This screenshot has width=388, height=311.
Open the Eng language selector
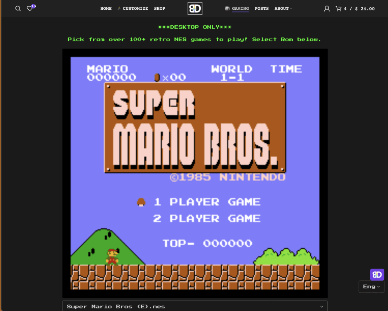pos(371,287)
